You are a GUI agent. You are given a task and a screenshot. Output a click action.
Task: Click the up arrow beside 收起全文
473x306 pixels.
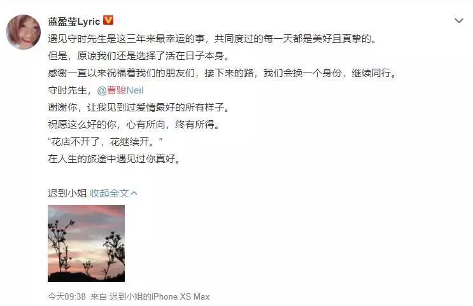(134, 193)
